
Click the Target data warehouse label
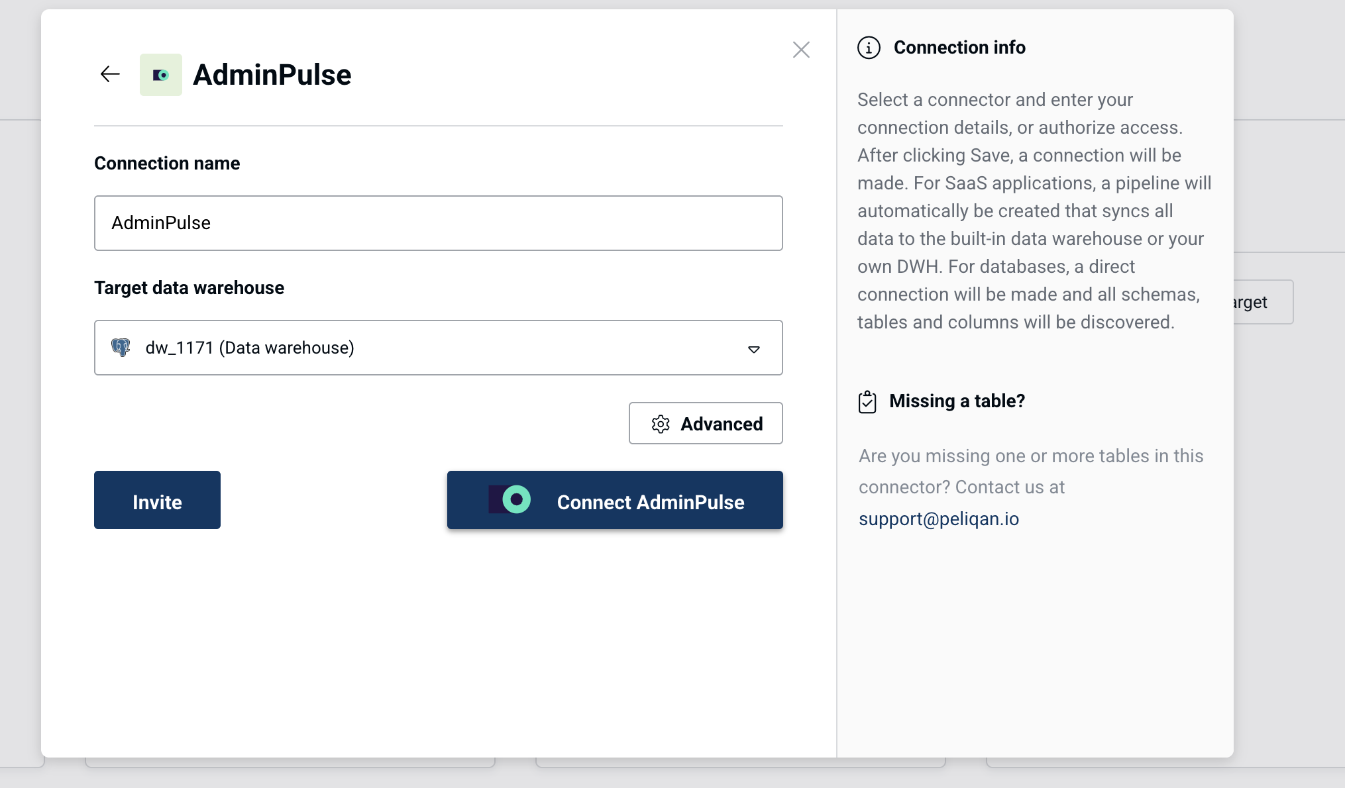(189, 288)
